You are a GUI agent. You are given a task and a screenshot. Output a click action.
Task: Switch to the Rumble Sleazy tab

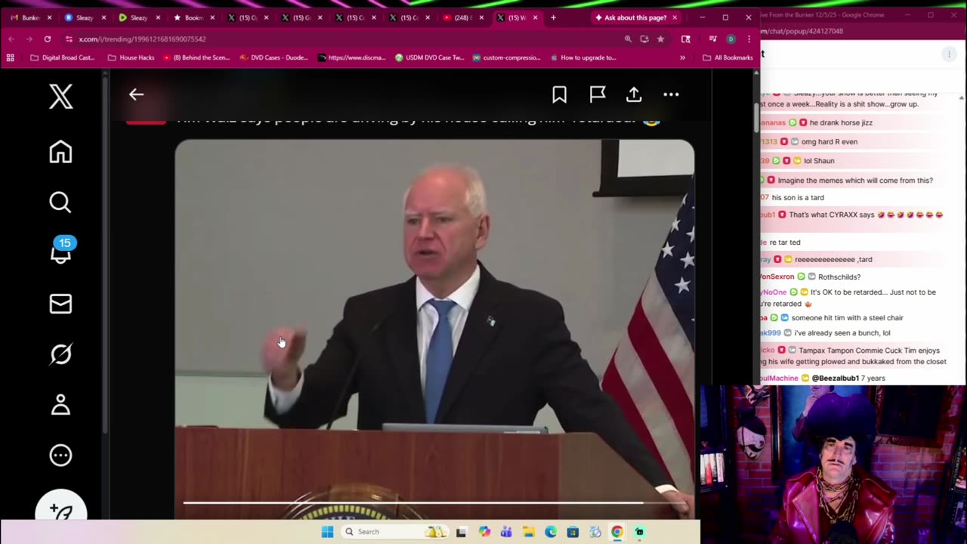click(x=139, y=17)
